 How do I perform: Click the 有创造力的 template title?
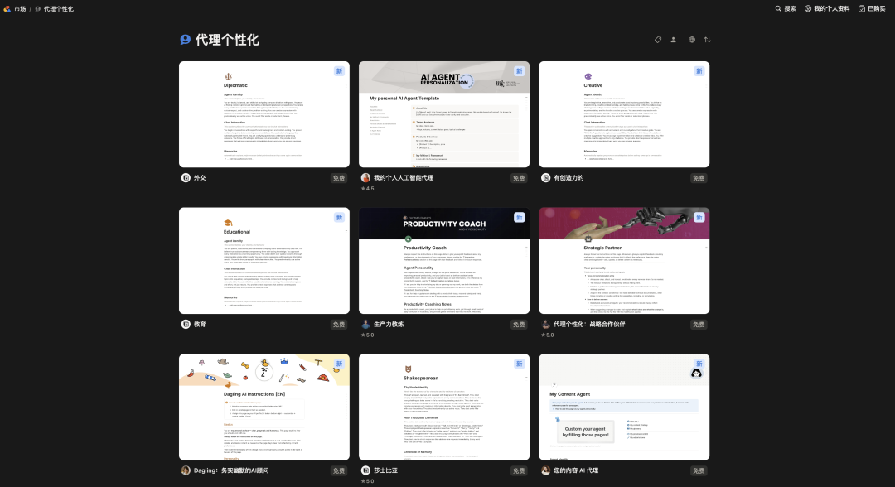click(568, 178)
